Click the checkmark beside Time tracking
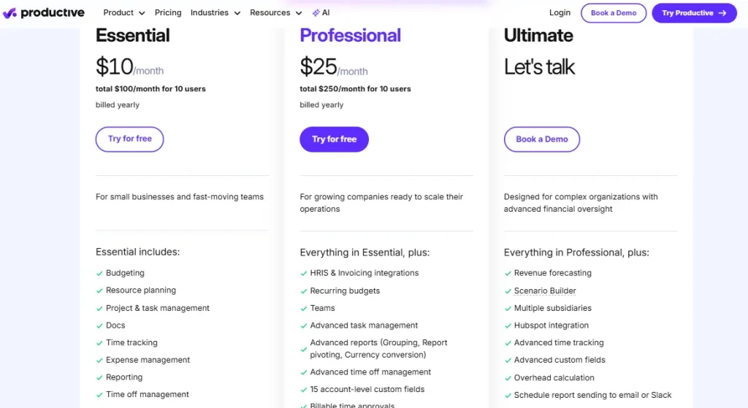This screenshot has width=748, height=408. pyautogui.click(x=99, y=343)
